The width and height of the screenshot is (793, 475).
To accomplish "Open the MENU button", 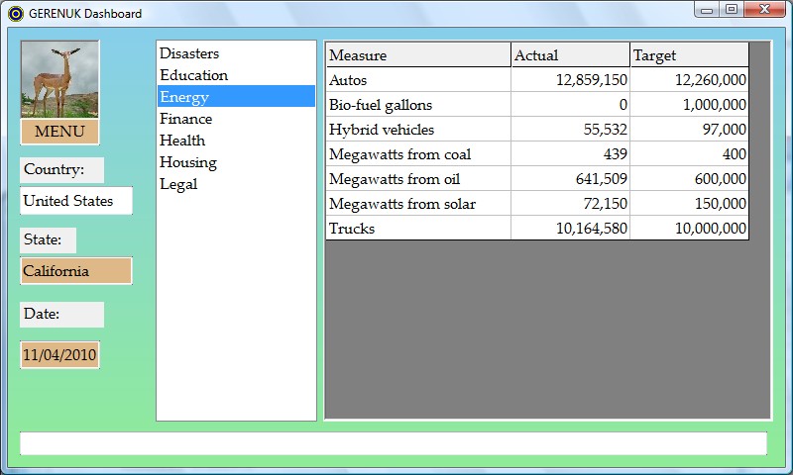I will point(59,132).
